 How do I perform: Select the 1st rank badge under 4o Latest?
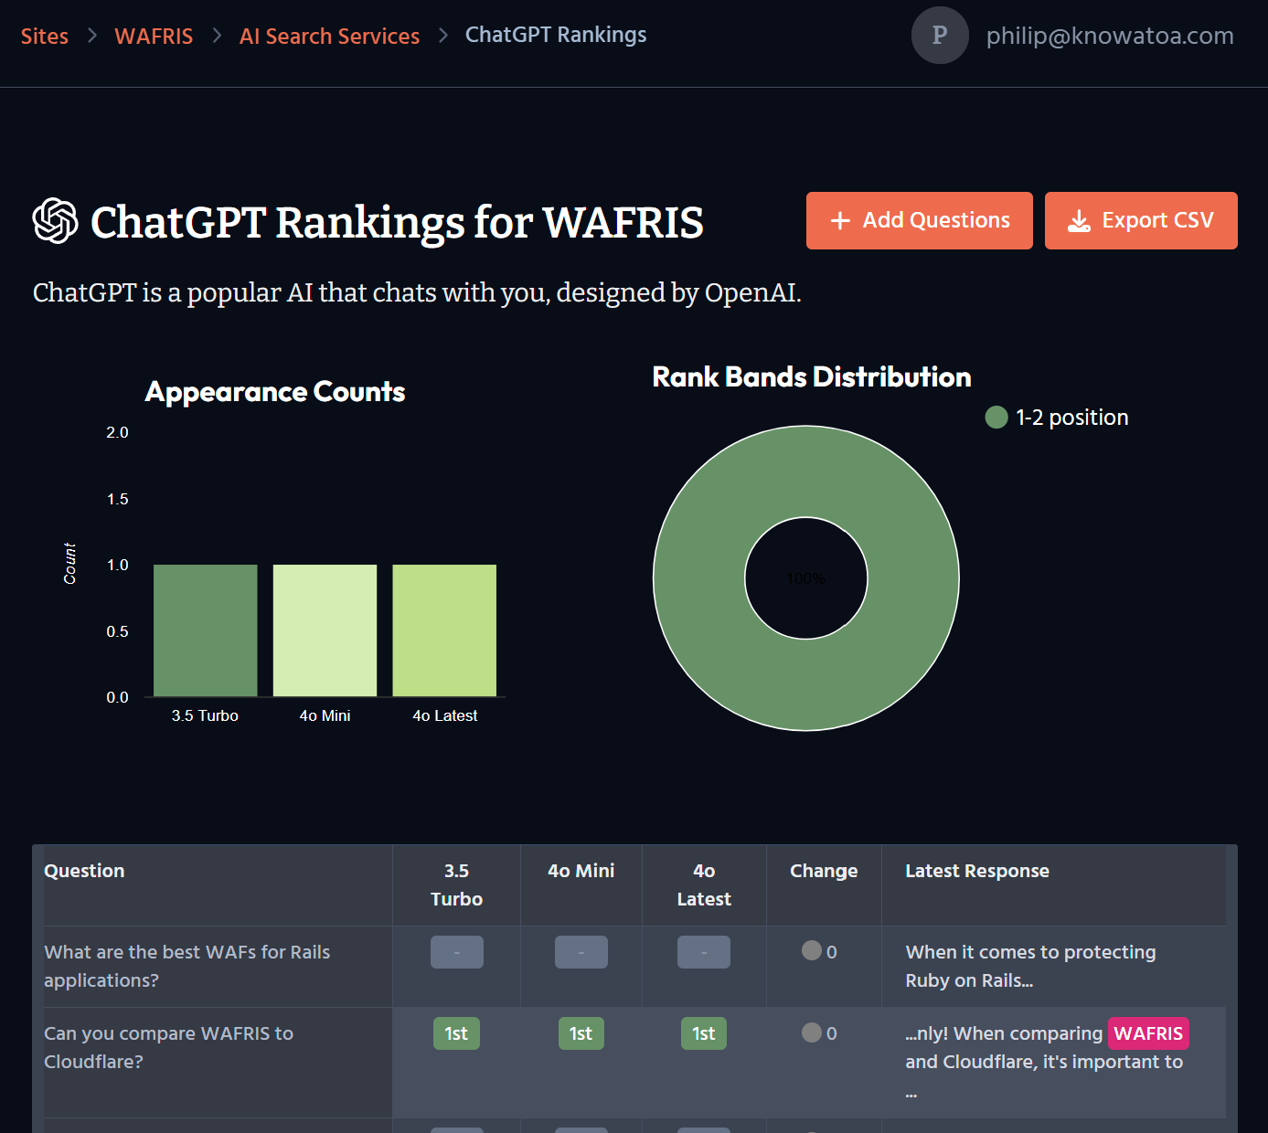tap(703, 1033)
